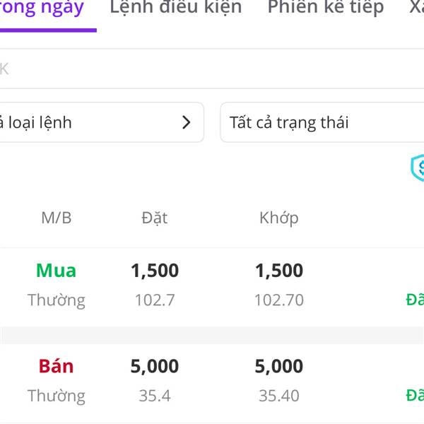Open the loại lệnh order type dropdown
424x424 pixels.
(x=102, y=122)
